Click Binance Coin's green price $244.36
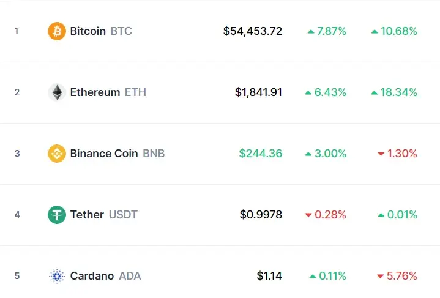Viewport: 440px width, 298px height. coord(261,154)
